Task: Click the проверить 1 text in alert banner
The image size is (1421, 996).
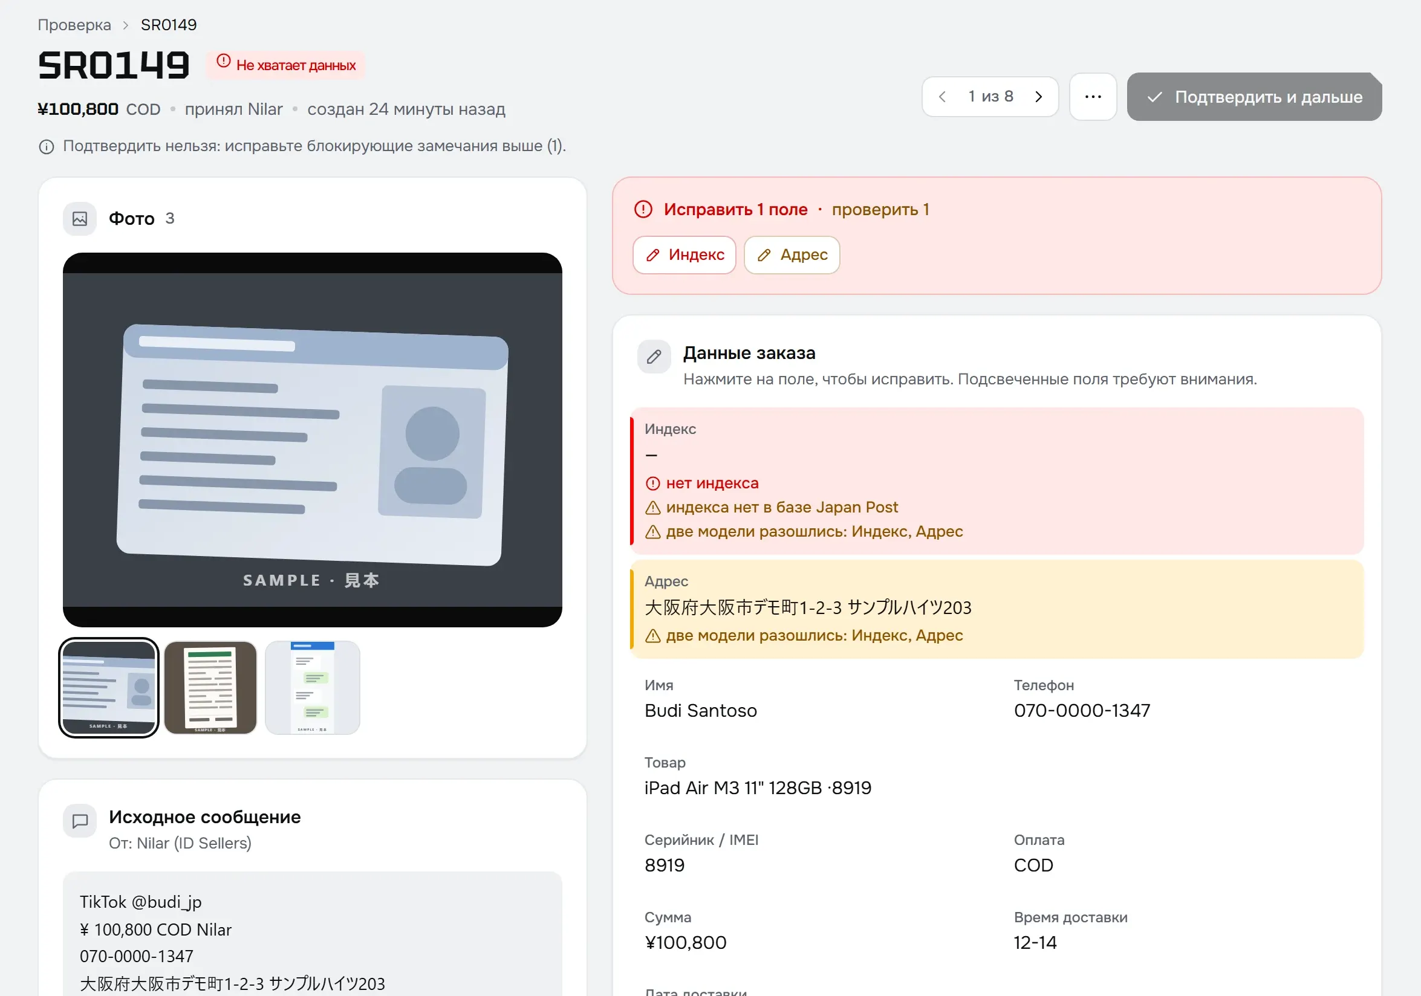Action: point(880,209)
